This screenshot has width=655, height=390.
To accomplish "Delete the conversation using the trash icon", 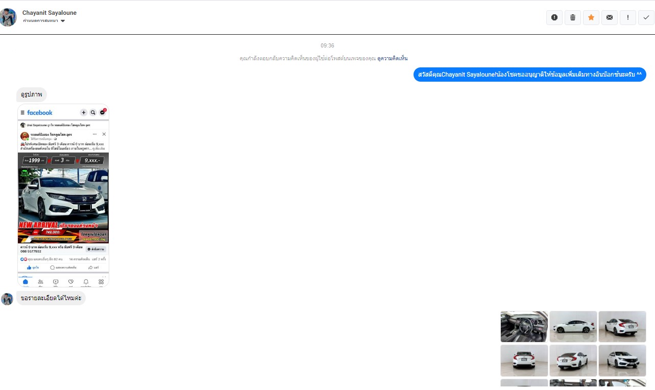I will click(573, 17).
